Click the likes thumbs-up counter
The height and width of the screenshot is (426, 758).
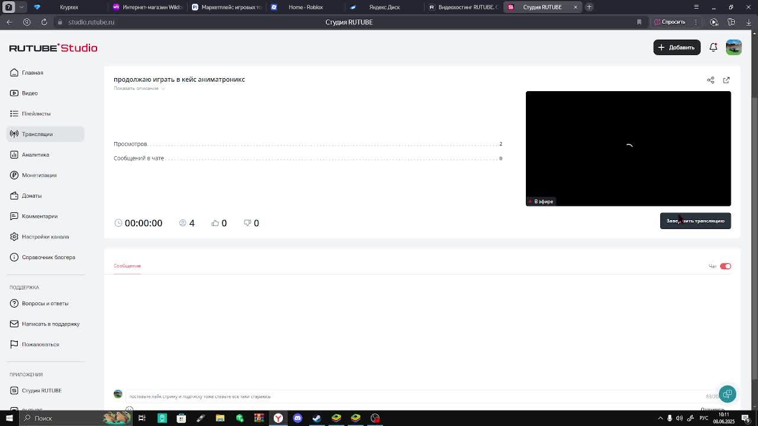[x=219, y=223]
